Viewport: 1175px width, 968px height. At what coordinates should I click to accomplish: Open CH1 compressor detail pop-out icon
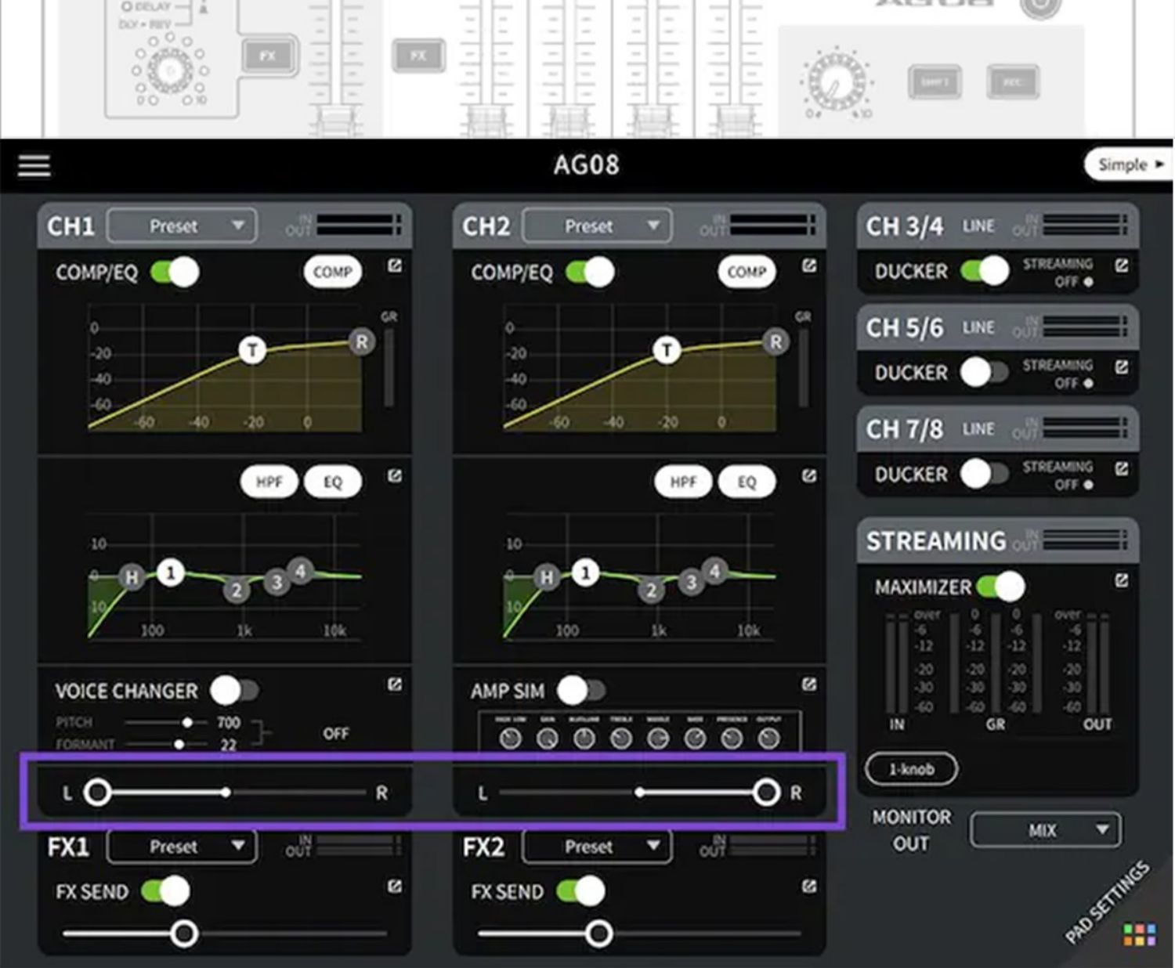[395, 266]
